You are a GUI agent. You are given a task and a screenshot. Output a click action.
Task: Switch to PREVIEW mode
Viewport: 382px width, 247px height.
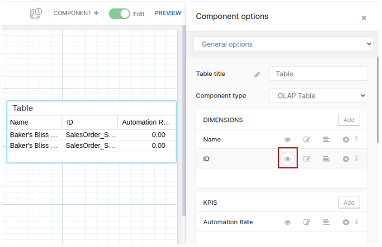click(x=168, y=13)
